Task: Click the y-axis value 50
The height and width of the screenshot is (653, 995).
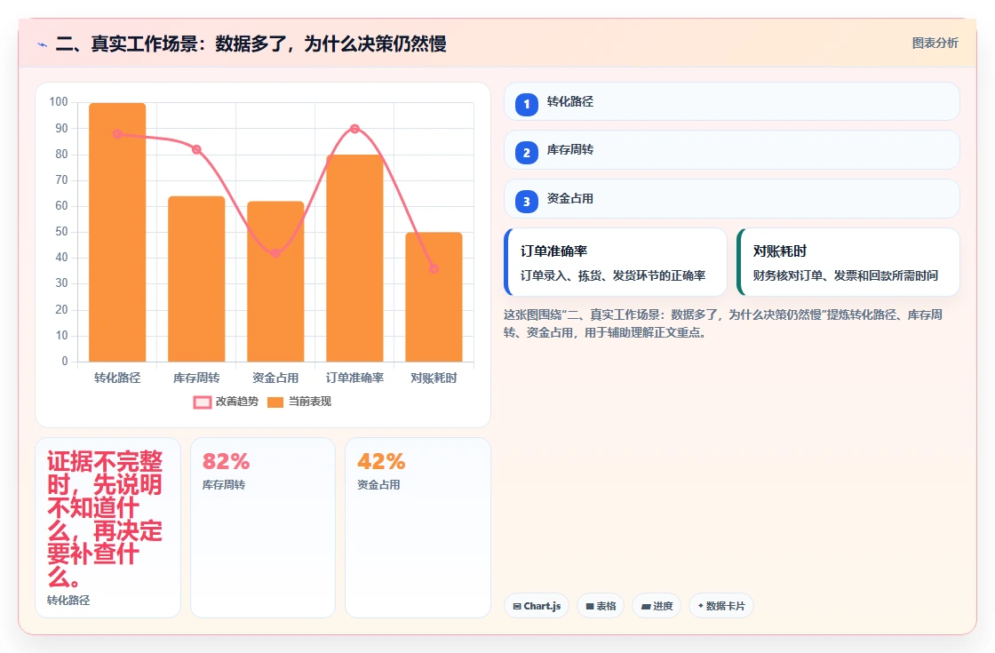Action: coord(61,232)
